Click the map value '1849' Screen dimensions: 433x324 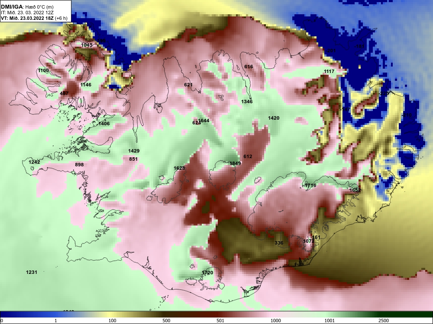[235, 163]
